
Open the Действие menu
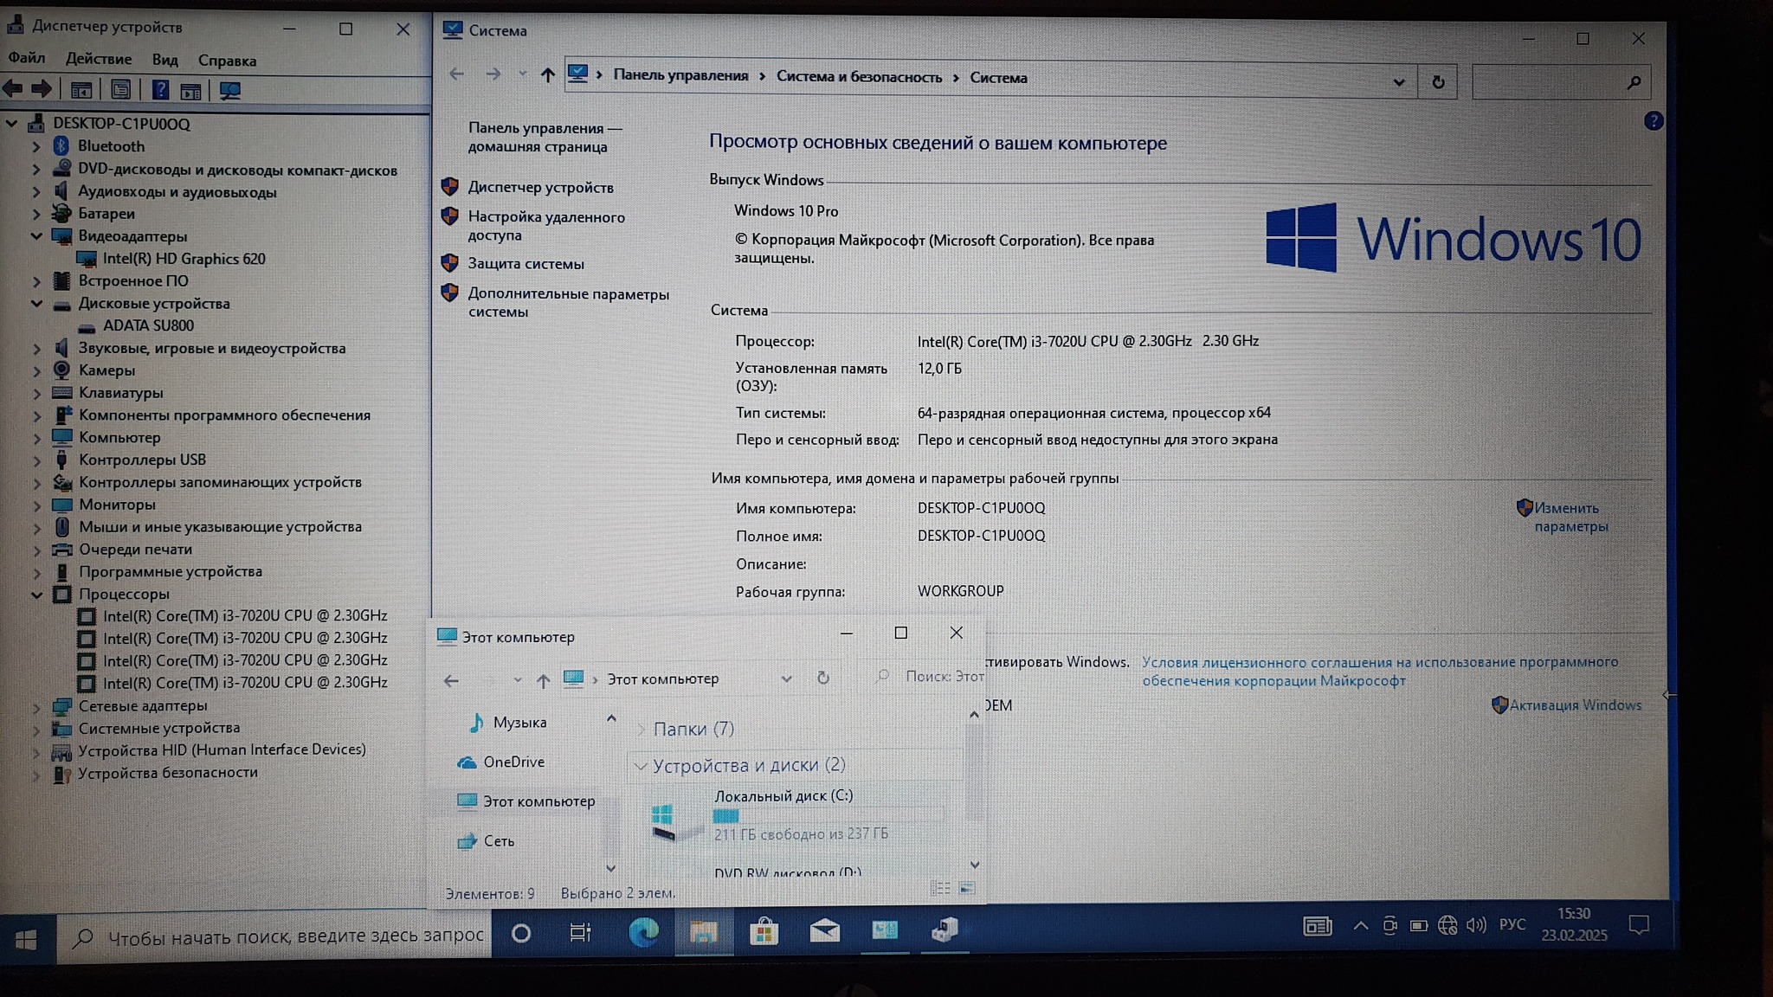[99, 59]
